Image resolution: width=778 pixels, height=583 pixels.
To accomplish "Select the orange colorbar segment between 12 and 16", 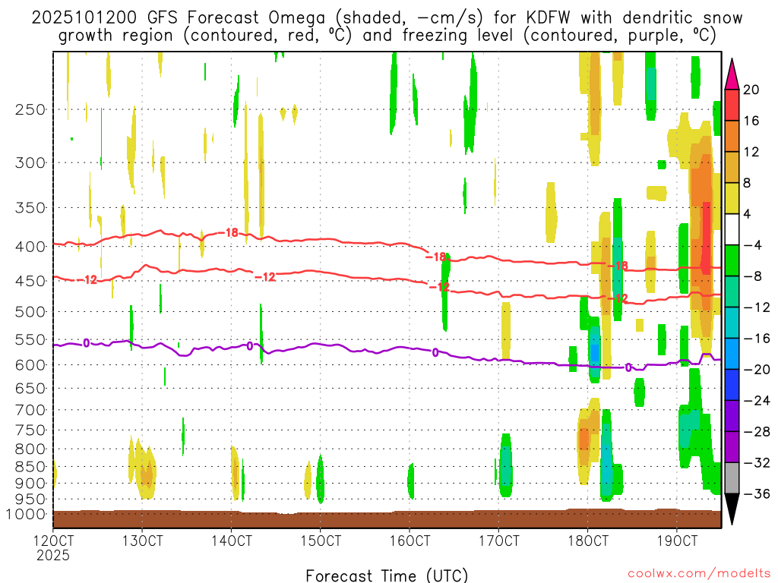I will 732,136.
